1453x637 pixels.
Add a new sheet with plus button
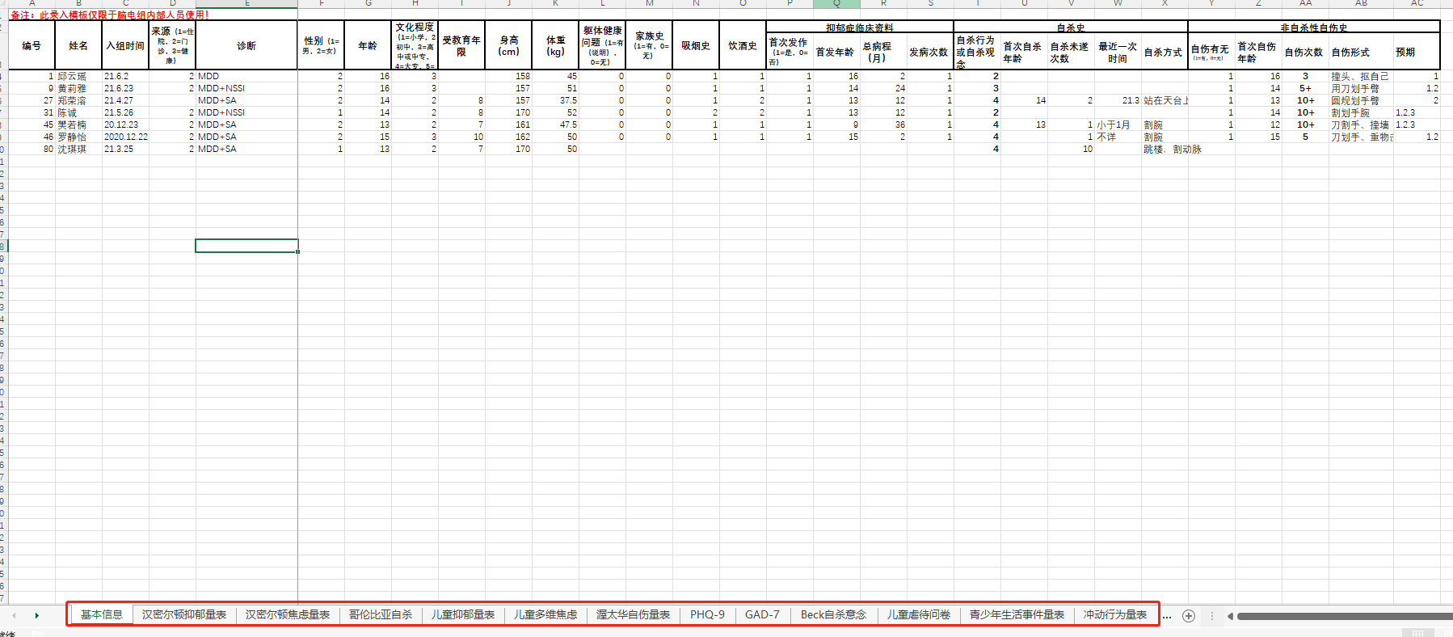[1188, 616]
